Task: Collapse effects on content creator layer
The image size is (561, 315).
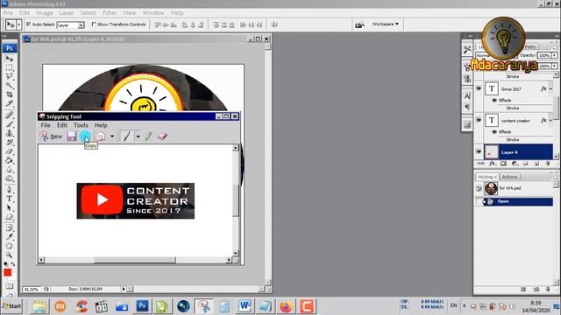Action: (x=550, y=121)
